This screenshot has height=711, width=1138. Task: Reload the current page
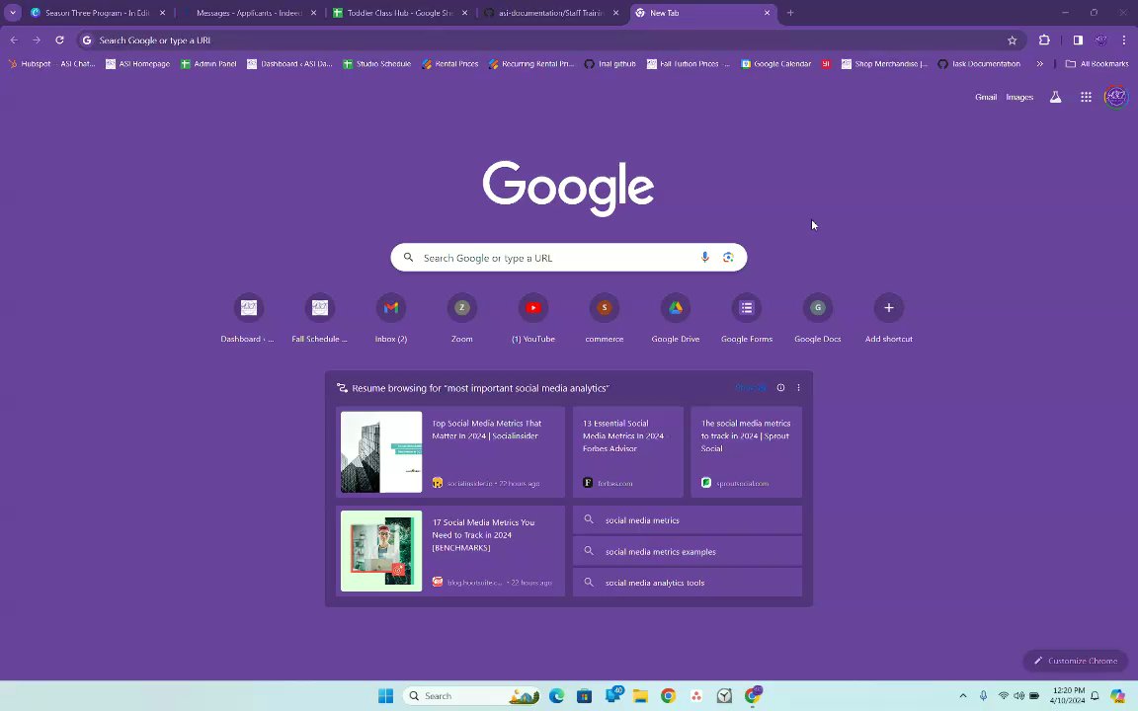tap(59, 40)
